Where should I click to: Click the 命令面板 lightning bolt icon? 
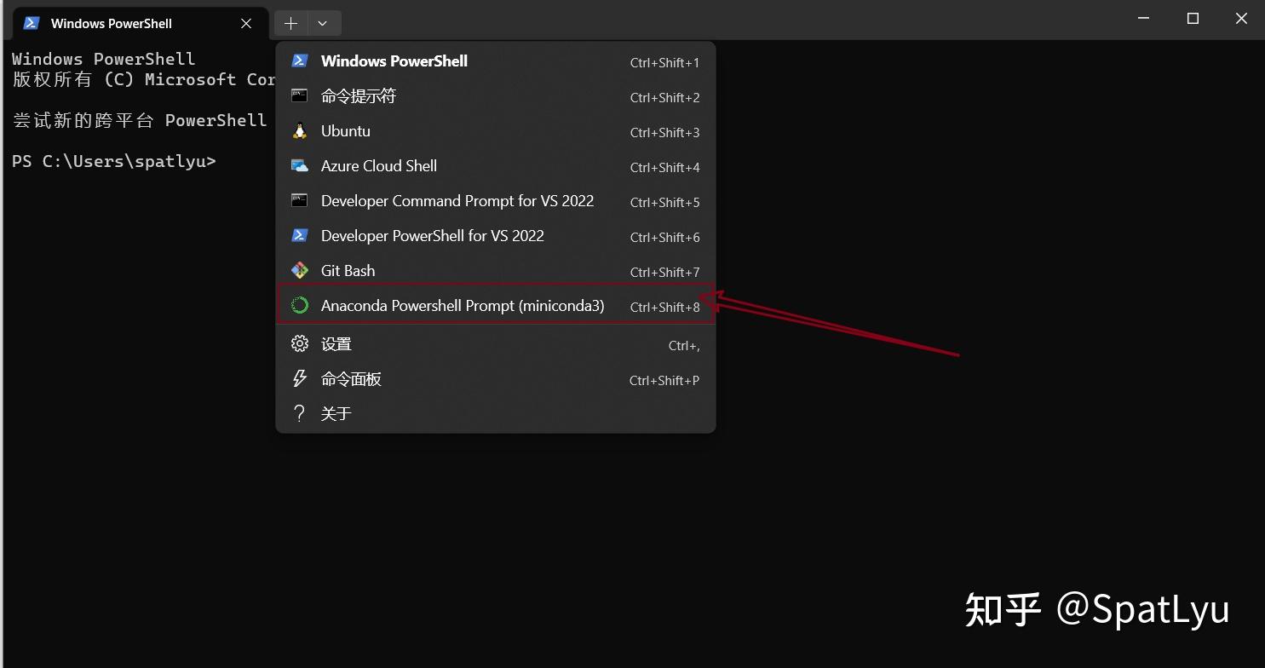299,378
